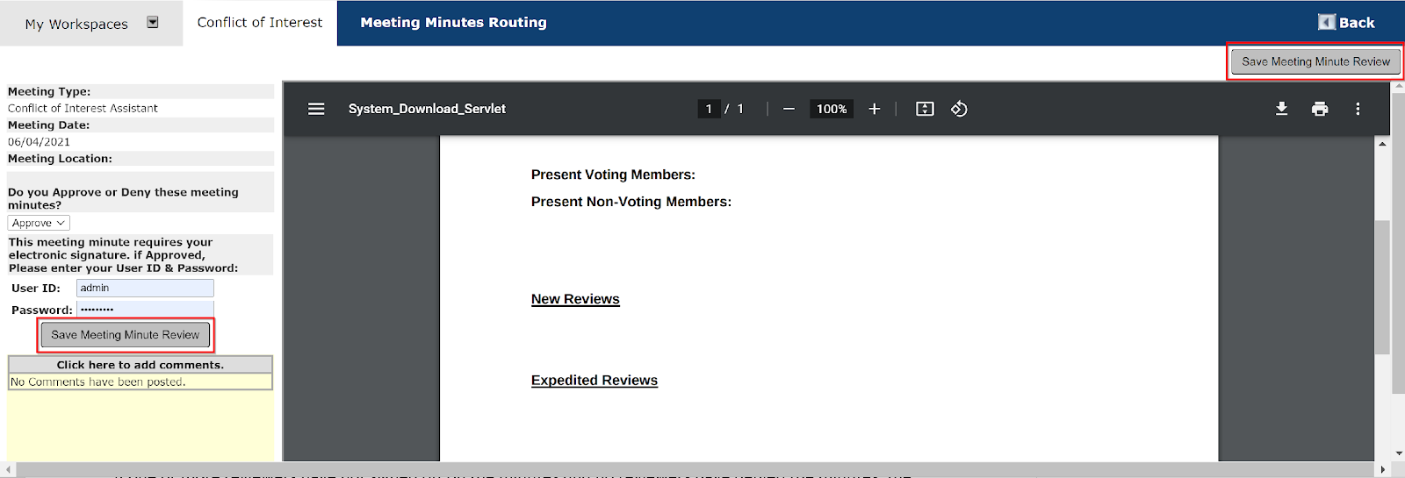Rotate the document counterclockwise

pos(959,109)
